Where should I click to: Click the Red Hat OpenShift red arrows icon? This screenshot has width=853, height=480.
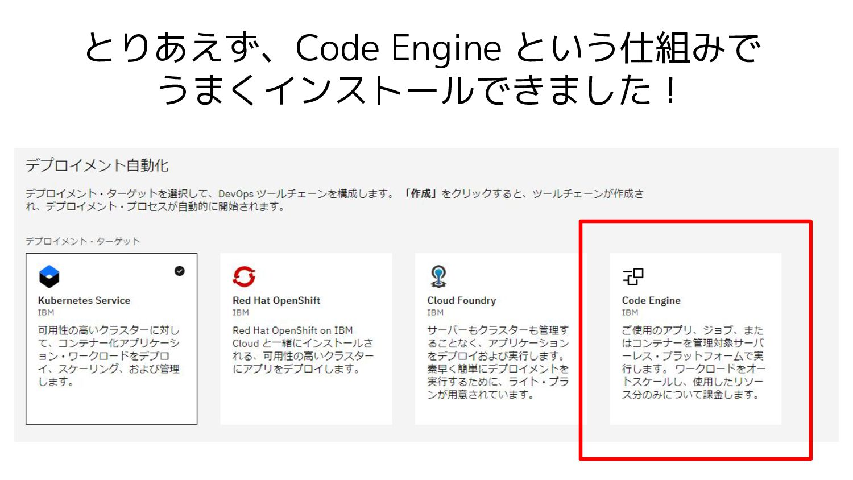(244, 276)
